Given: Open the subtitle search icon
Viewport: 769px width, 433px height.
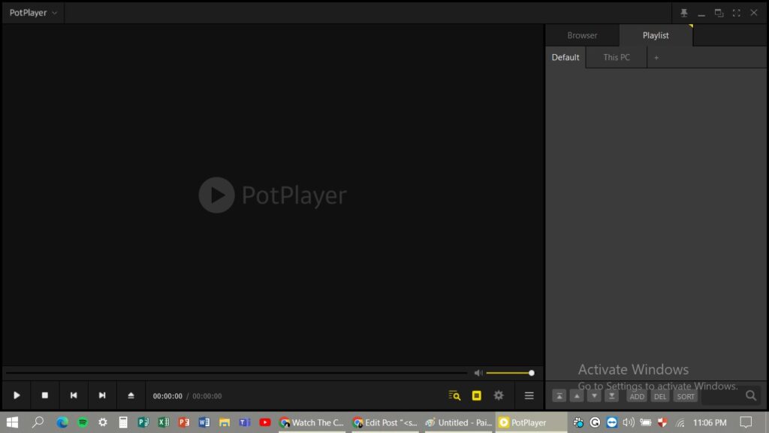Looking at the screenshot, I should (454, 395).
